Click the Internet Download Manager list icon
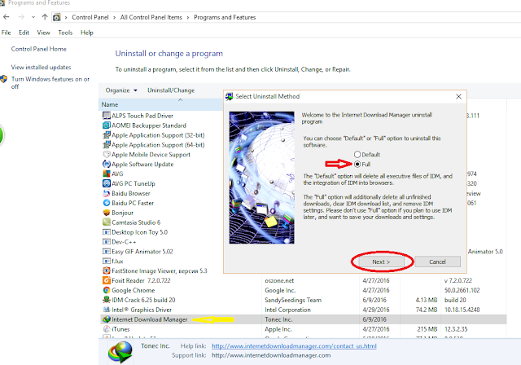Screen dimensions: 521x365 tap(107, 319)
